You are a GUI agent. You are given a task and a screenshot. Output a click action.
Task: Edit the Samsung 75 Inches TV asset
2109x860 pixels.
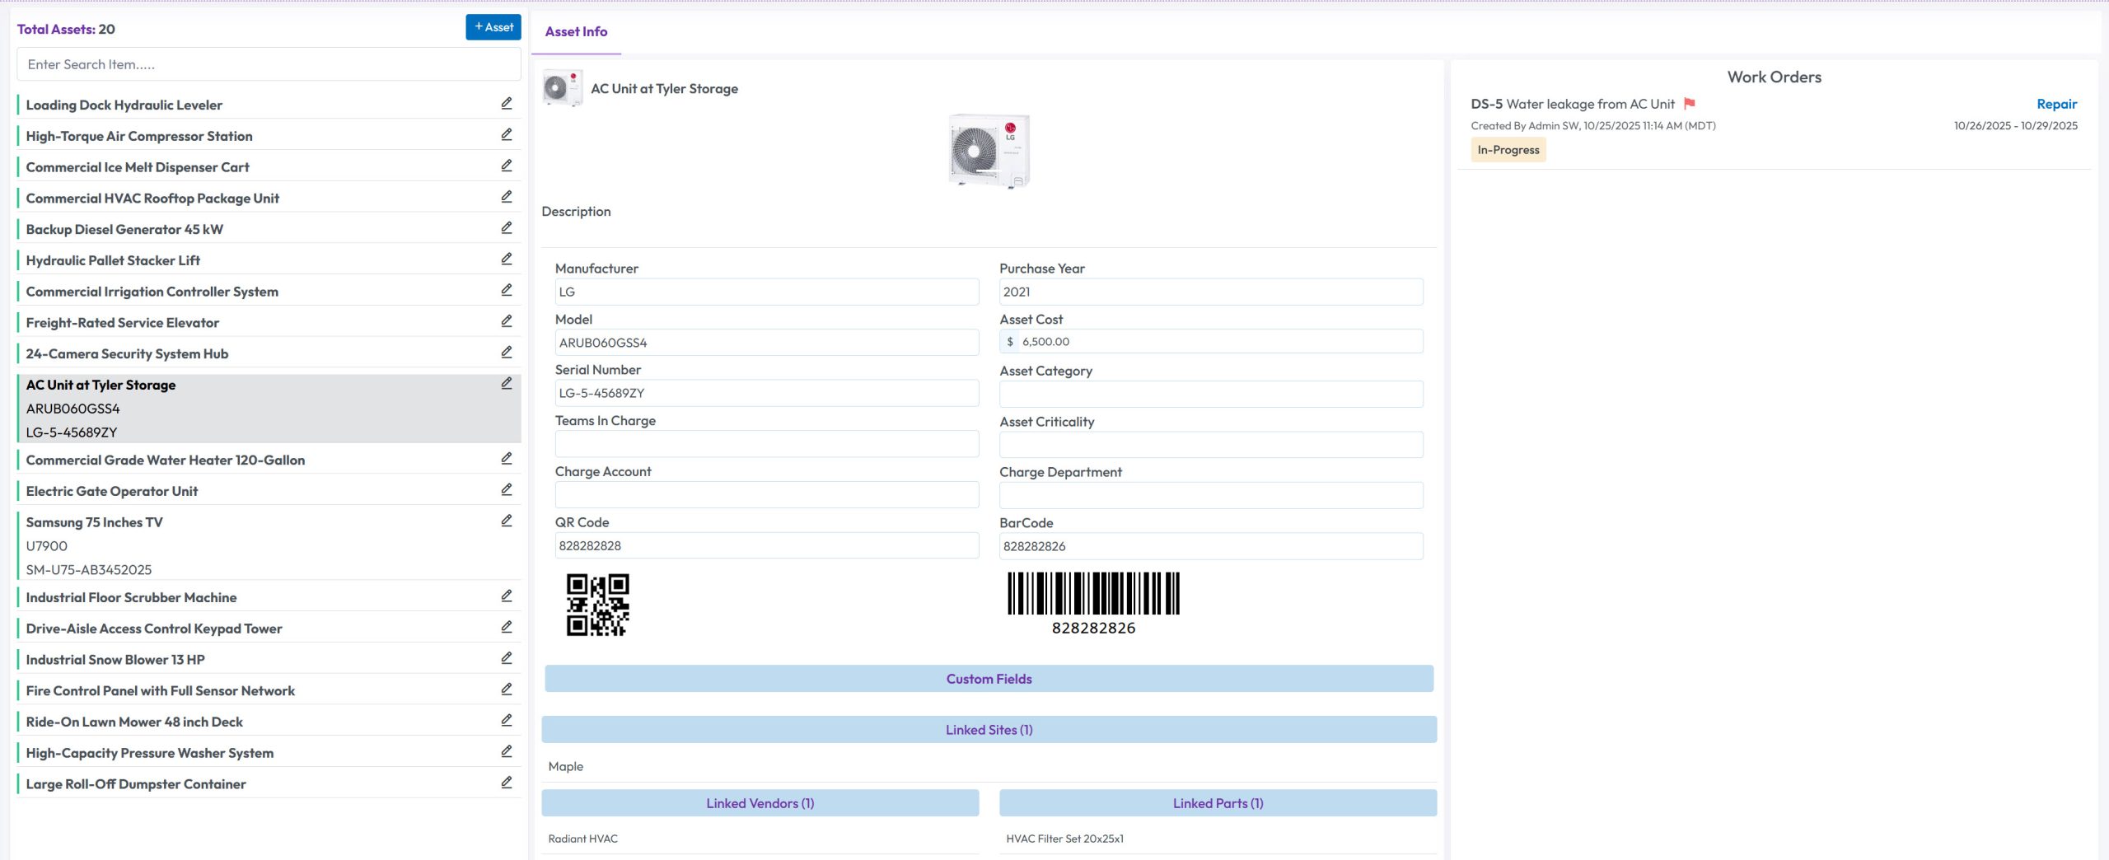507,520
